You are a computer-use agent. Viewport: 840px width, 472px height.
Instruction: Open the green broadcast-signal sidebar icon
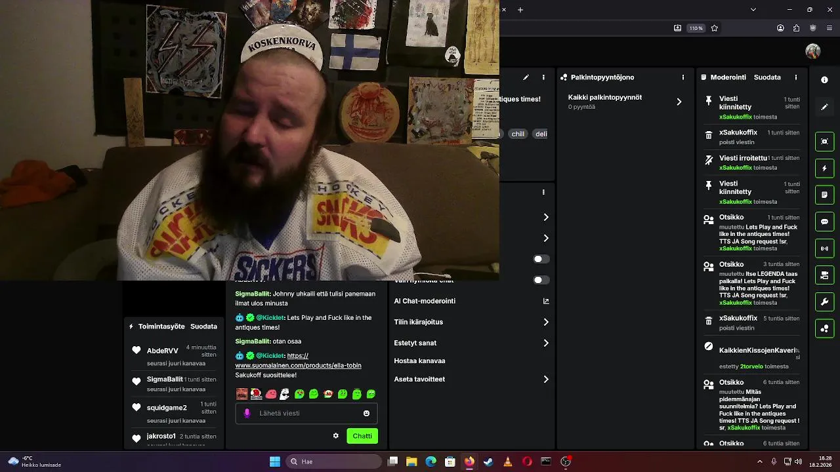pyautogui.click(x=824, y=248)
